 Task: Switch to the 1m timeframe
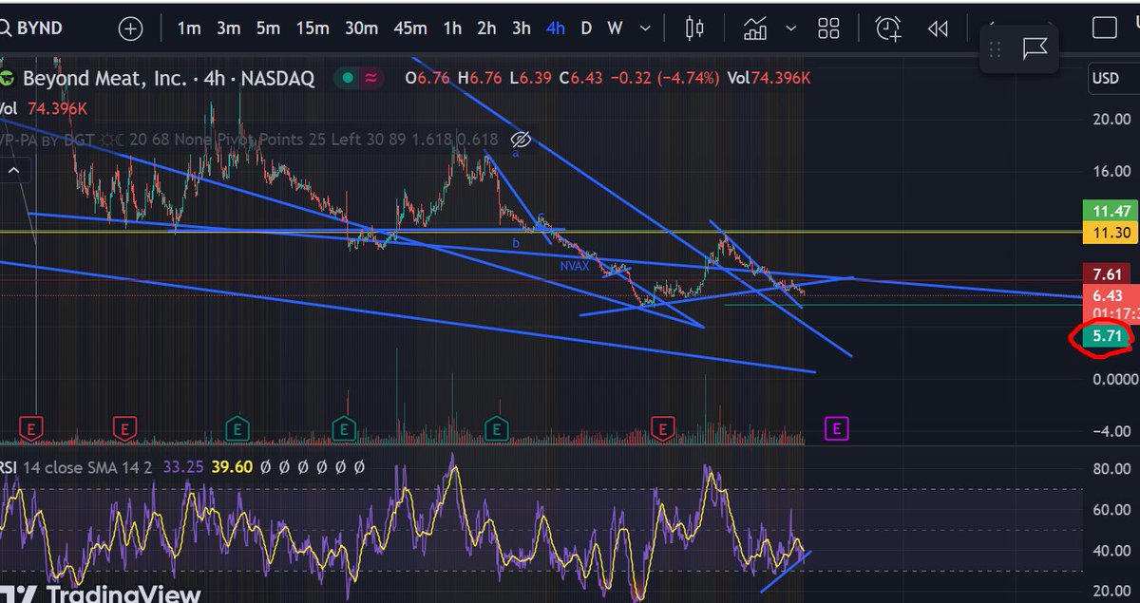coord(189,28)
